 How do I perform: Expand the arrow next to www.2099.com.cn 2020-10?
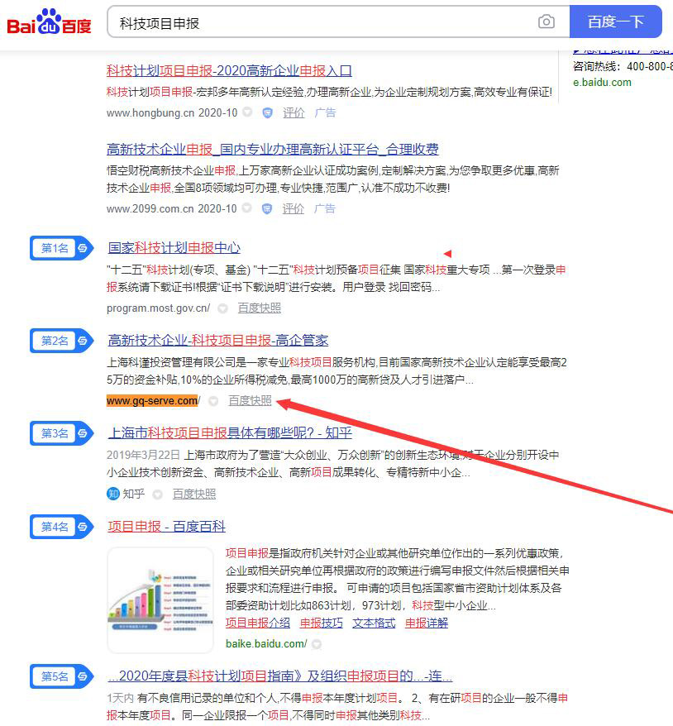(247, 208)
